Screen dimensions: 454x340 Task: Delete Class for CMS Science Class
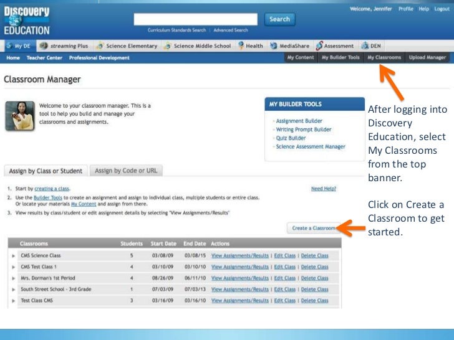[x=314, y=256]
